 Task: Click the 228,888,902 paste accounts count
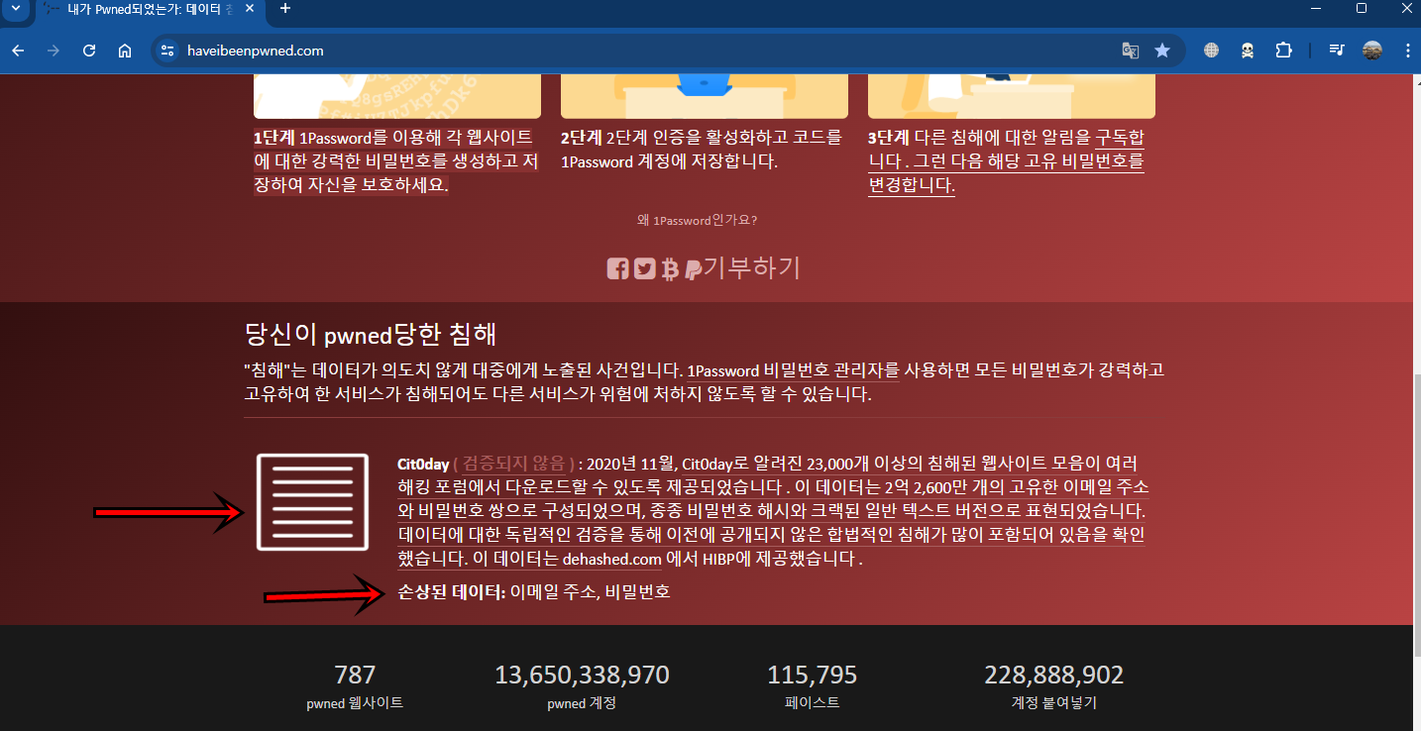1054,676
